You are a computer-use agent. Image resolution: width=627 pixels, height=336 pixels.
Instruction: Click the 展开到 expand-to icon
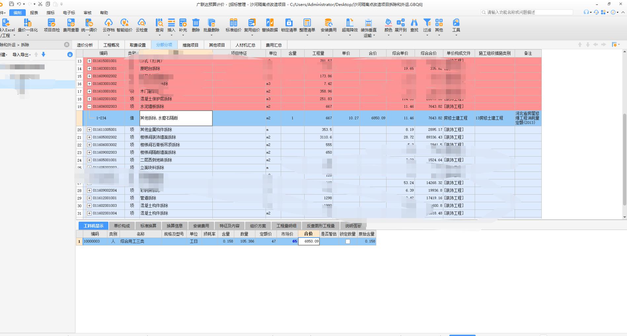coord(401,23)
